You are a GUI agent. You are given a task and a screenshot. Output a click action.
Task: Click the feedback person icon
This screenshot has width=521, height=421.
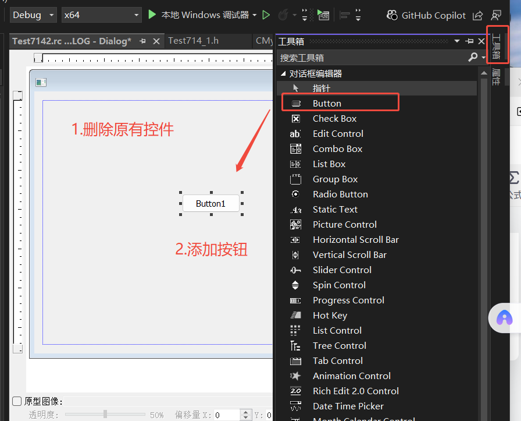(x=496, y=15)
